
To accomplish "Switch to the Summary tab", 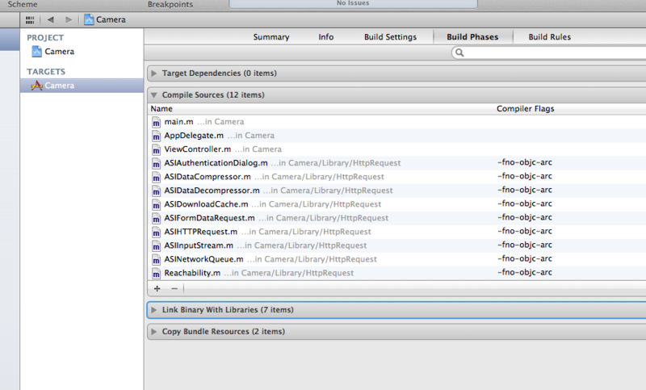I will click(271, 37).
